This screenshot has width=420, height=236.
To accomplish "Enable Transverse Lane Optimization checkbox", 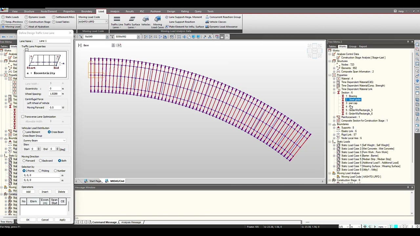I will (23, 117).
